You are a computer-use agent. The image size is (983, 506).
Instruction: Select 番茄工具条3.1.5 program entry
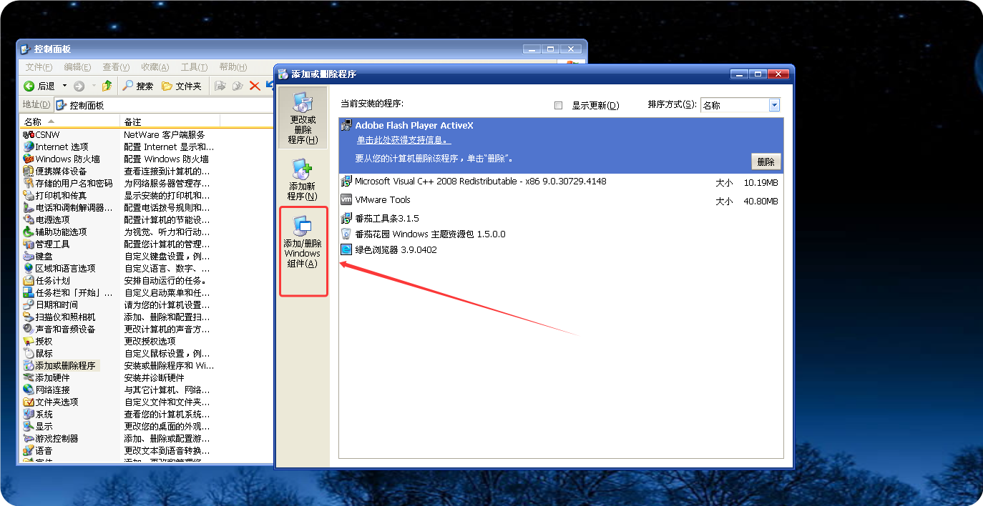[561, 218]
